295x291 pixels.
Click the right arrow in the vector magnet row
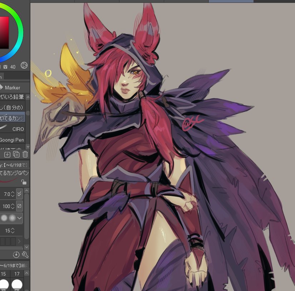pyautogui.click(x=19, y=241)
